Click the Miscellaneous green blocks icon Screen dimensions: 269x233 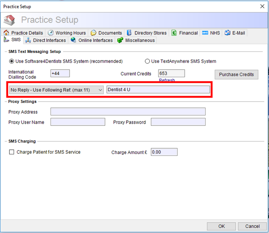click(120, 40)
